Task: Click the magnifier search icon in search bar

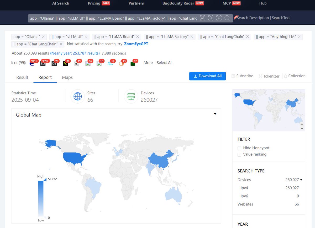Action: pos(227,18)
